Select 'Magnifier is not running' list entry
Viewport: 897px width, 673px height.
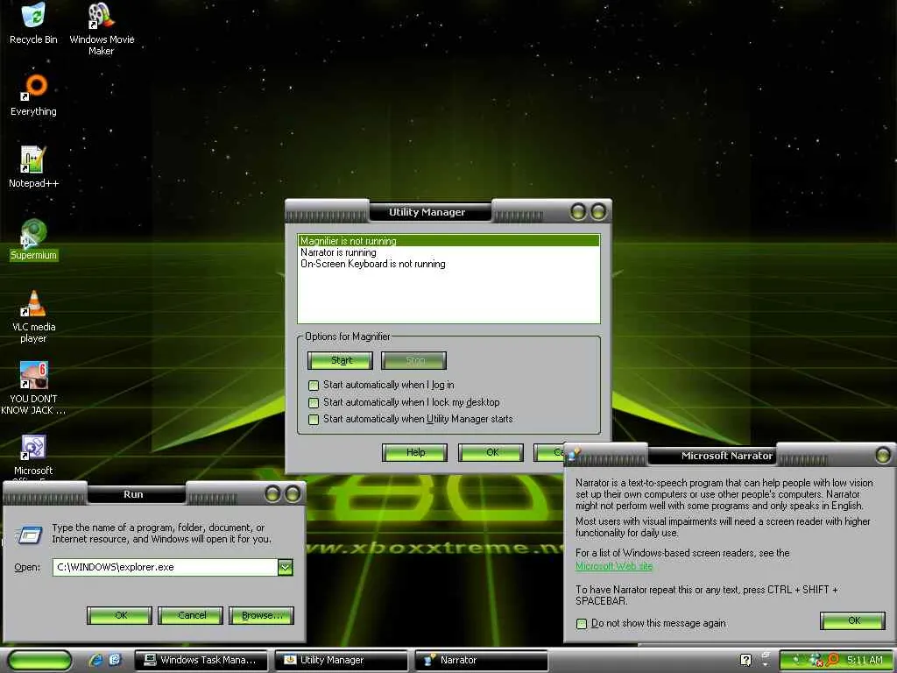pyautogui.click(x=448, y=241)
